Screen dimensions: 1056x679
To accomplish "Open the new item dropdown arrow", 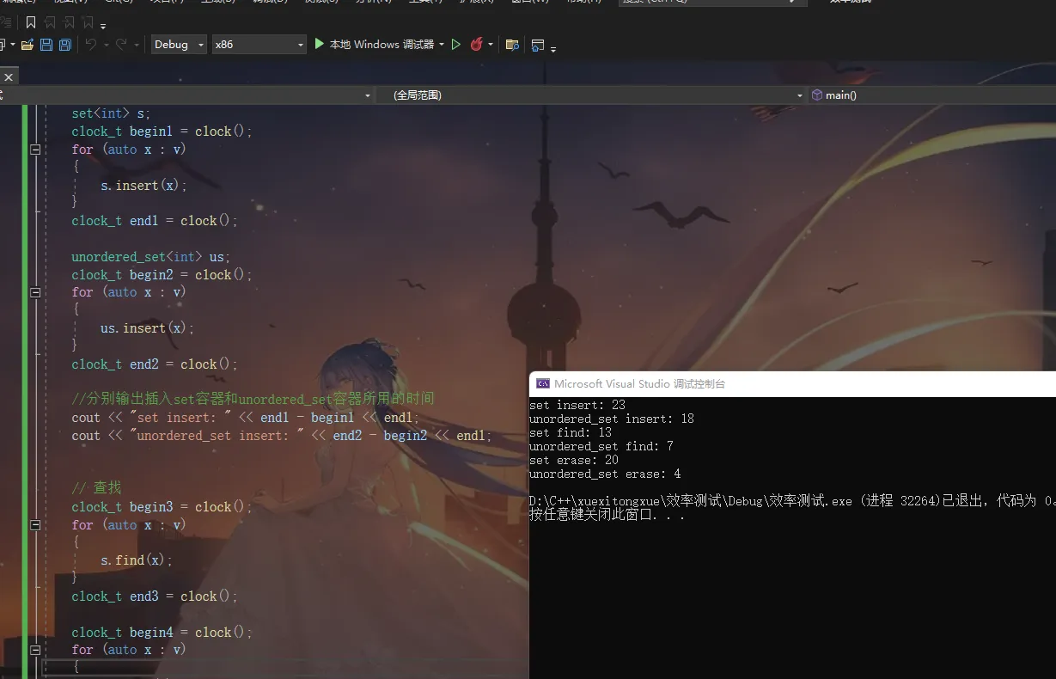I will click(13, 45).
